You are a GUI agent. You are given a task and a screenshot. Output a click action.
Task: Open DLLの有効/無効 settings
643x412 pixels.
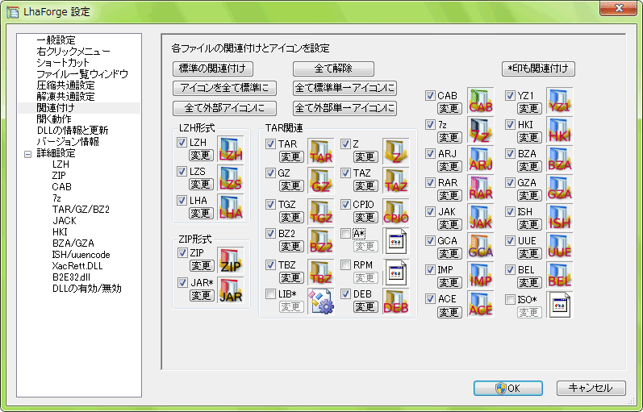[x=87, y=289]
